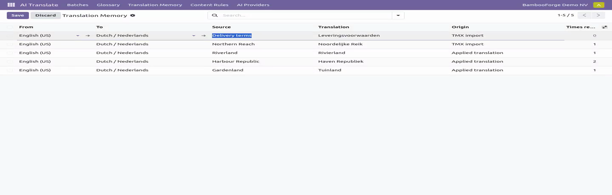Select the Northern Reach row checkbox
The height and width of the screenshot is (195, 612).
pyautogui.click(x=10, y=44)
